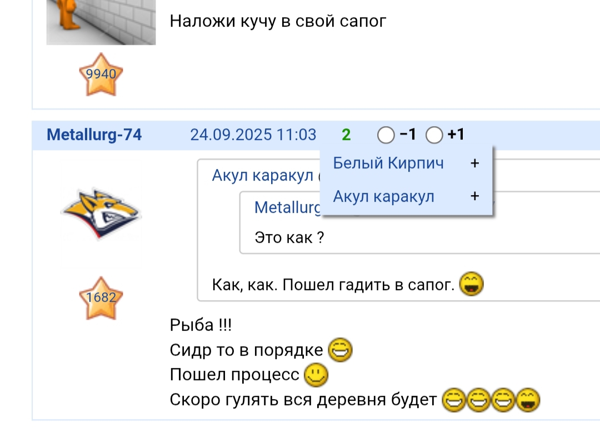Click plus sign next to Акул каракул
The width and height of the screenshot is (600, 428).
point(475,196)
